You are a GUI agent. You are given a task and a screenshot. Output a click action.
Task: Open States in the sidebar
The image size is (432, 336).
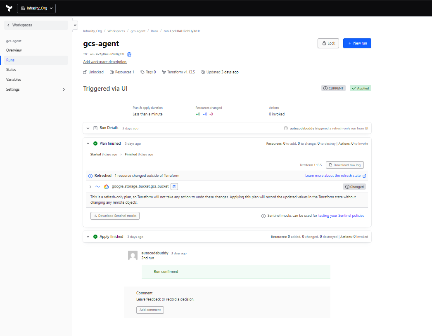pos(11,70)
